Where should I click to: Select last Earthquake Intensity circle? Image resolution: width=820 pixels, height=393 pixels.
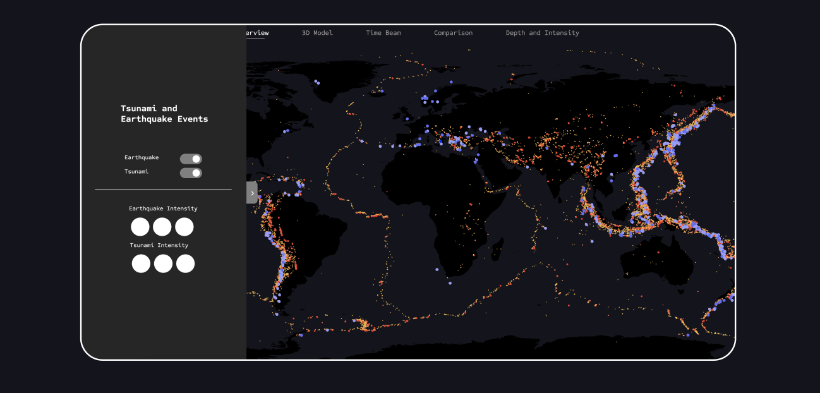[184, 227]
